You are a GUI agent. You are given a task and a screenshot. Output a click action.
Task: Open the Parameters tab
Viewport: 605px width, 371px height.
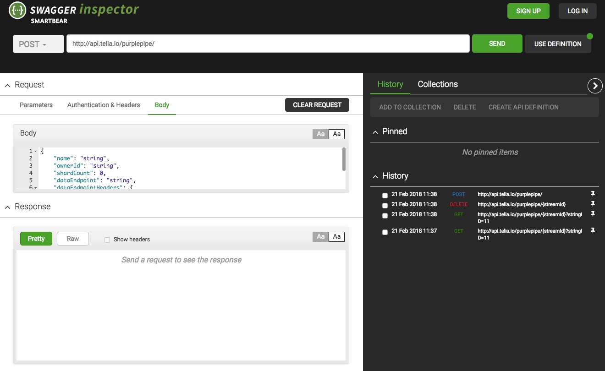(x=36, y=105)
